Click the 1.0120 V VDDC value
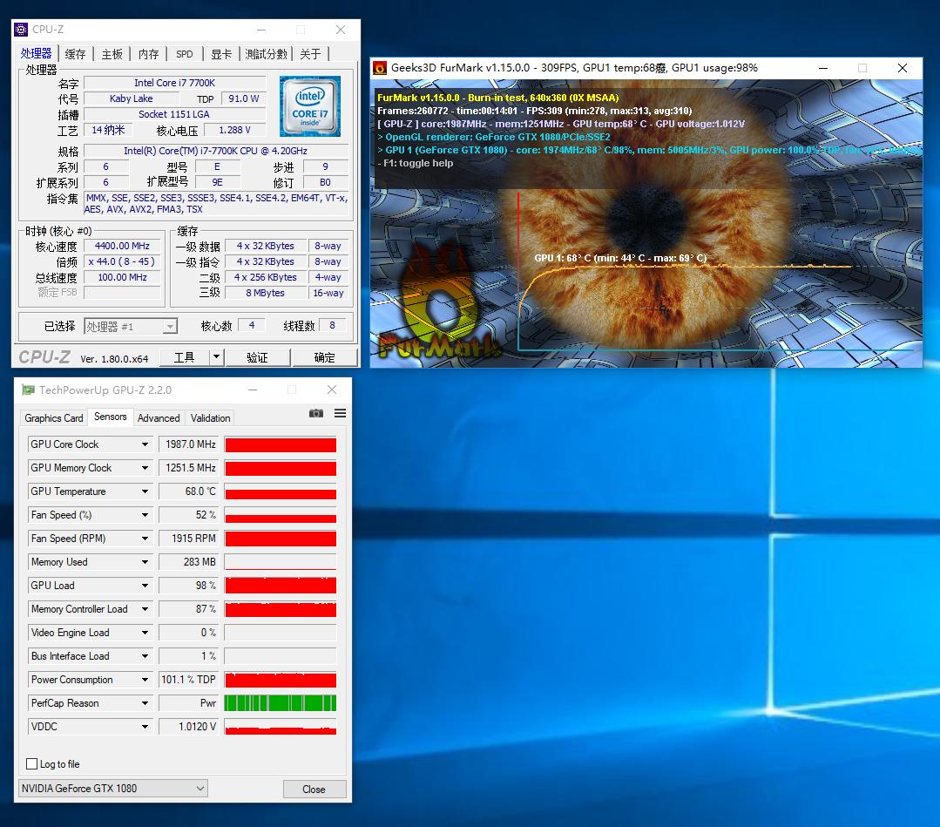Image resolution: width=940 pixels, height=827 pixels. (188, 726)
